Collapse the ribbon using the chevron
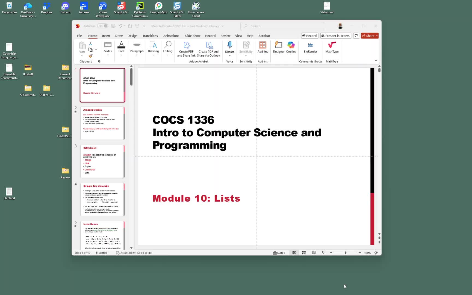This screenshot has height=295, width=472. (x=376, y=61)
